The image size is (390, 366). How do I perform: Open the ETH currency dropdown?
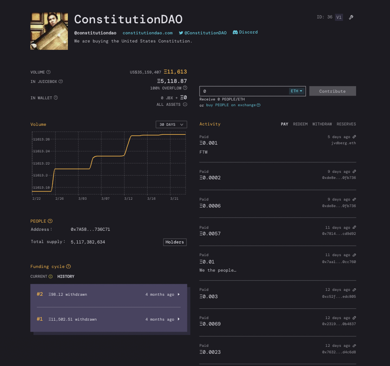[x=296, y=91]
